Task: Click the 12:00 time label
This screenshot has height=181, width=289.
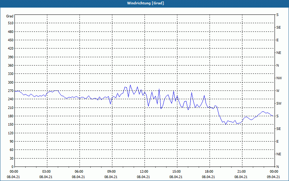Action: click(x=144, y=172)
